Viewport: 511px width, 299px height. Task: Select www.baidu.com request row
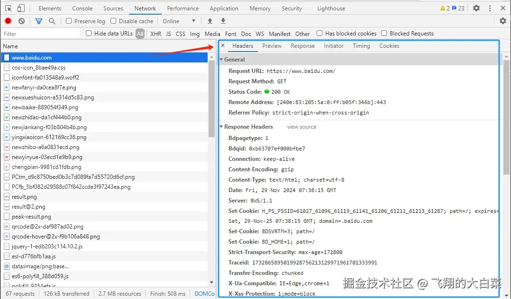point(104,58)
